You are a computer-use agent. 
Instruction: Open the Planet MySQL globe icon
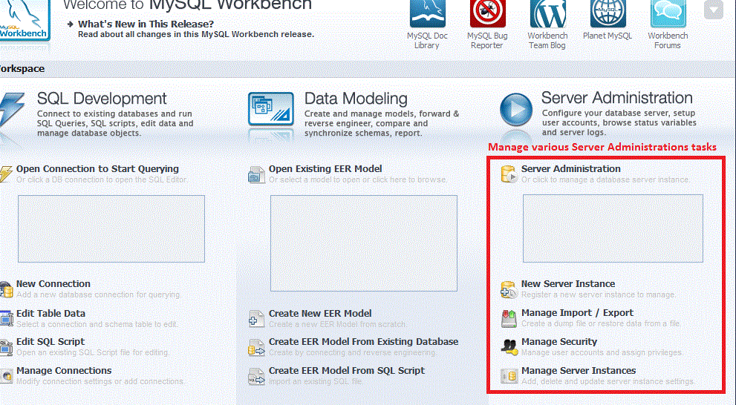[x=608, y=13]
